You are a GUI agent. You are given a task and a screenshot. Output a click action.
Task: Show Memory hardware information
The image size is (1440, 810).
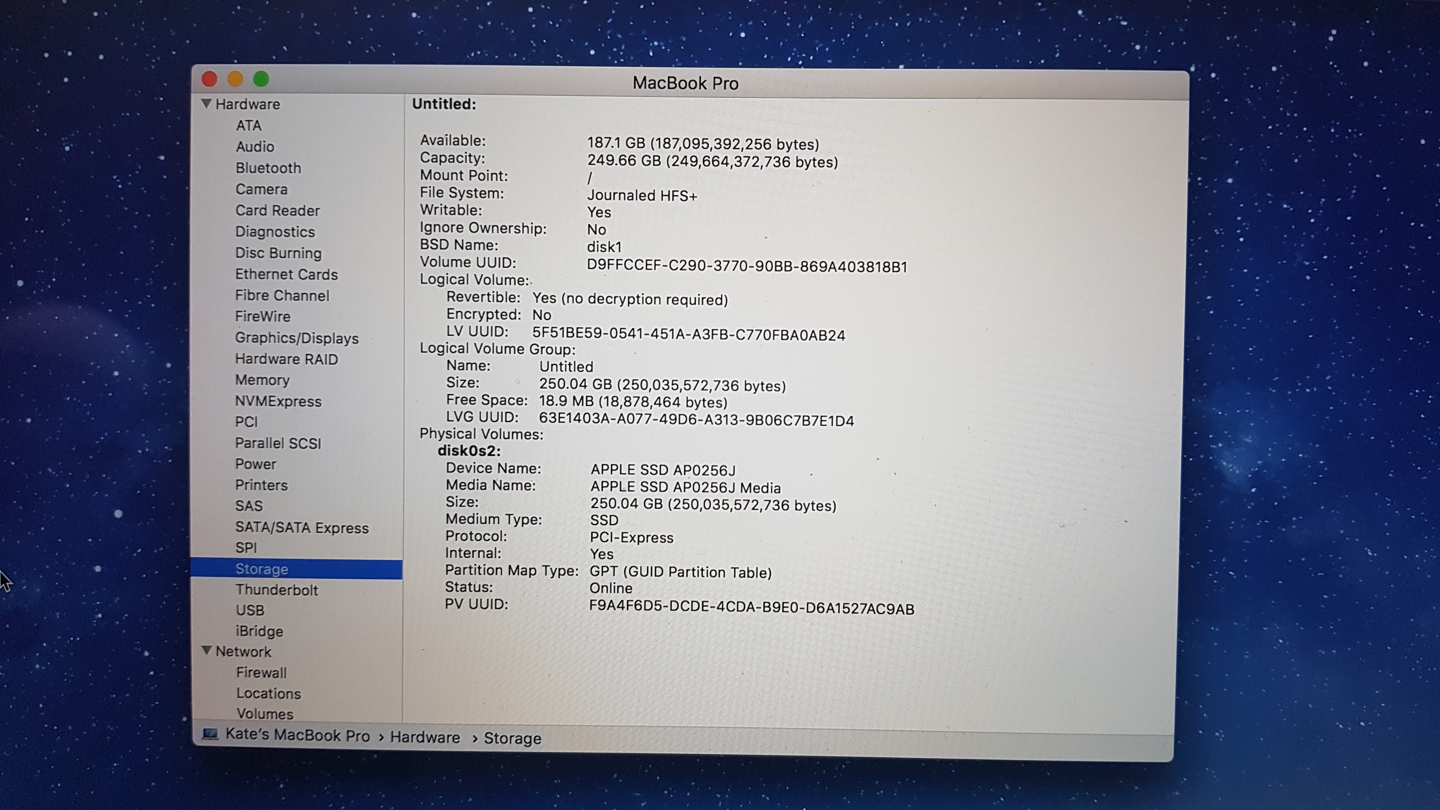coord(262,380)
